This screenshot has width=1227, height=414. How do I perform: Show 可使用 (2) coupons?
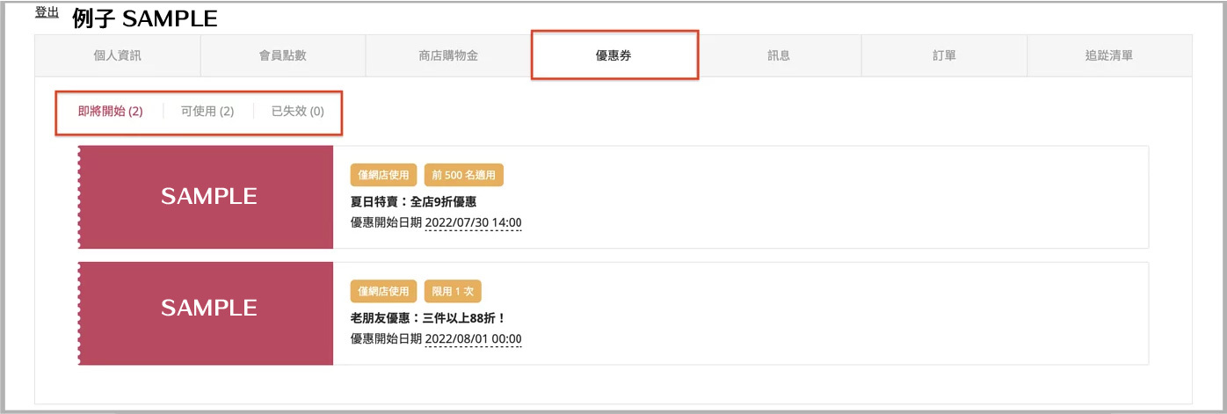coord(207,112)
